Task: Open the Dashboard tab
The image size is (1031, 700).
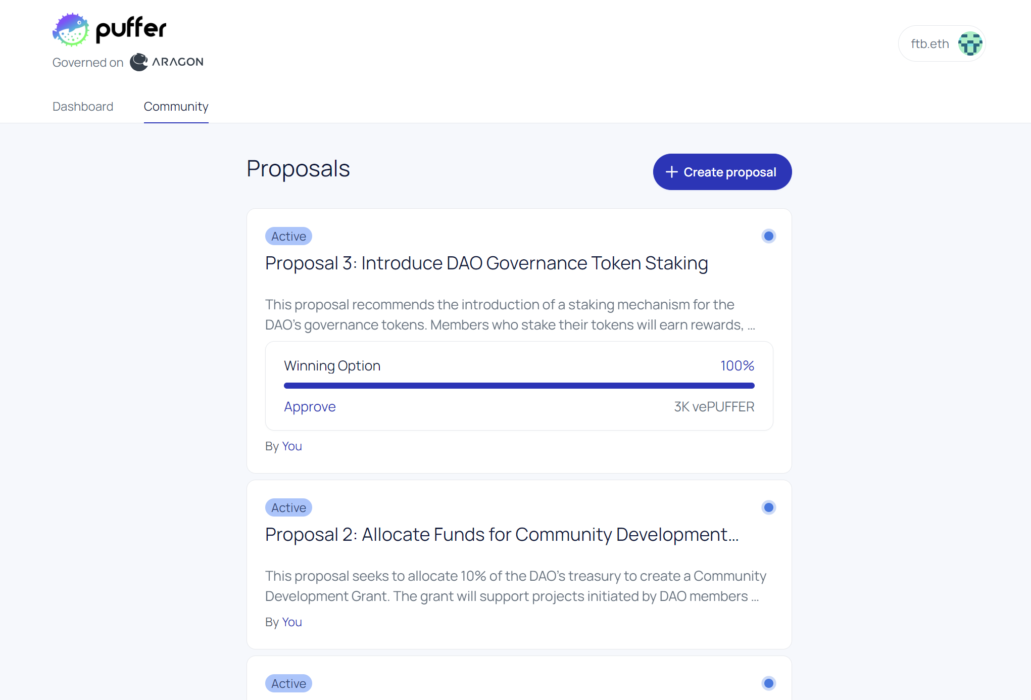Action: [x=83, y=107]
